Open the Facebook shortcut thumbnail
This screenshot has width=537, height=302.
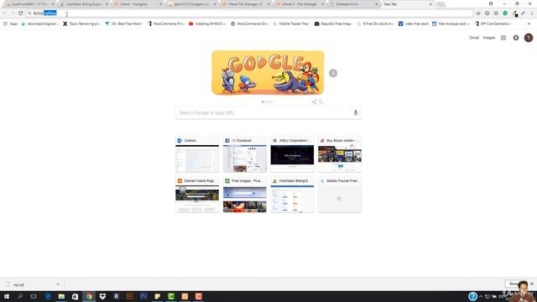tap(244, 154)
